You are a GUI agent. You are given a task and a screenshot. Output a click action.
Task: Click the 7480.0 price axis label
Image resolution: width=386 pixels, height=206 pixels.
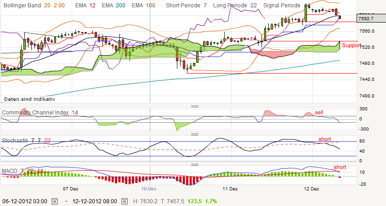[367, 63]
